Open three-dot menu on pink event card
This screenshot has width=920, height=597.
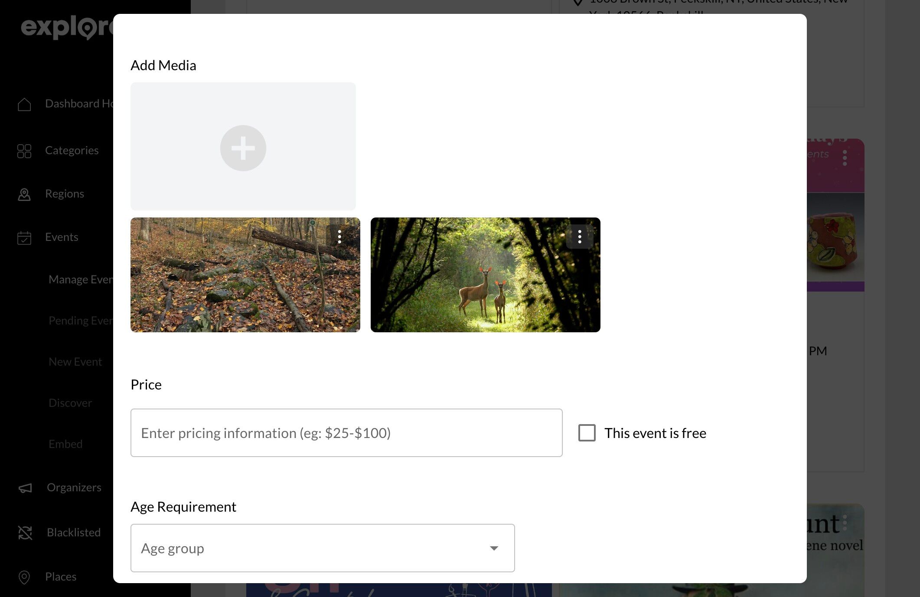click(845, 158)
